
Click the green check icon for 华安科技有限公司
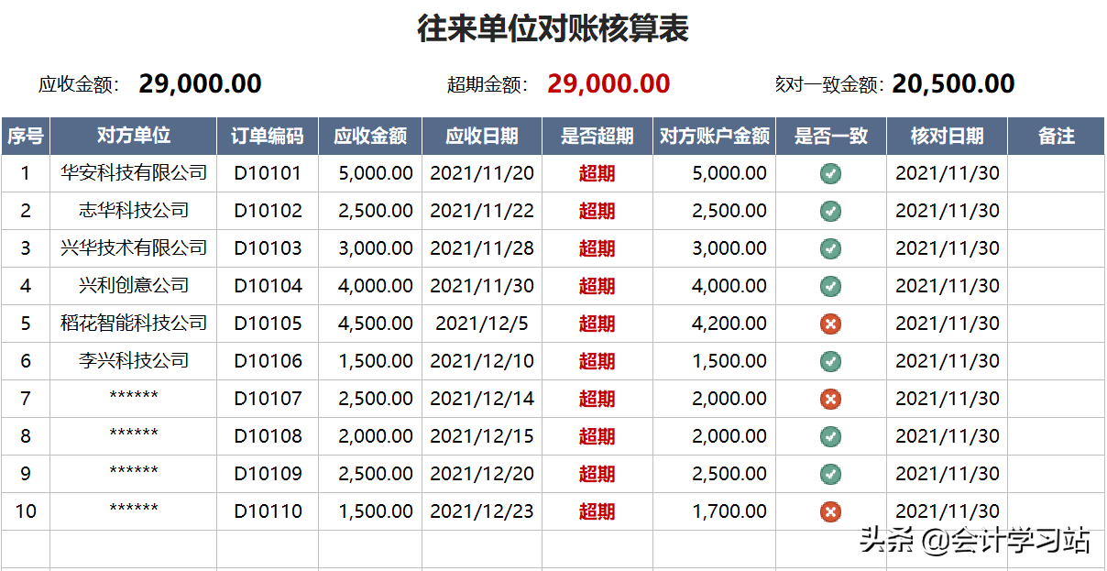pyautogui.click(x=830, y=172)
